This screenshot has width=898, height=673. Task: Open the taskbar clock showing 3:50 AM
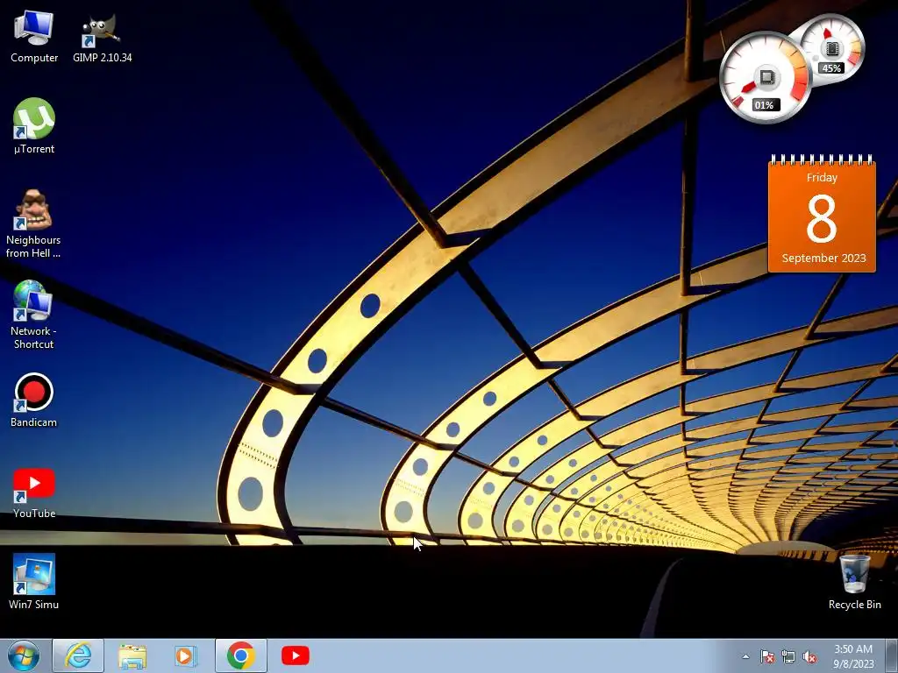click(853, 656)
